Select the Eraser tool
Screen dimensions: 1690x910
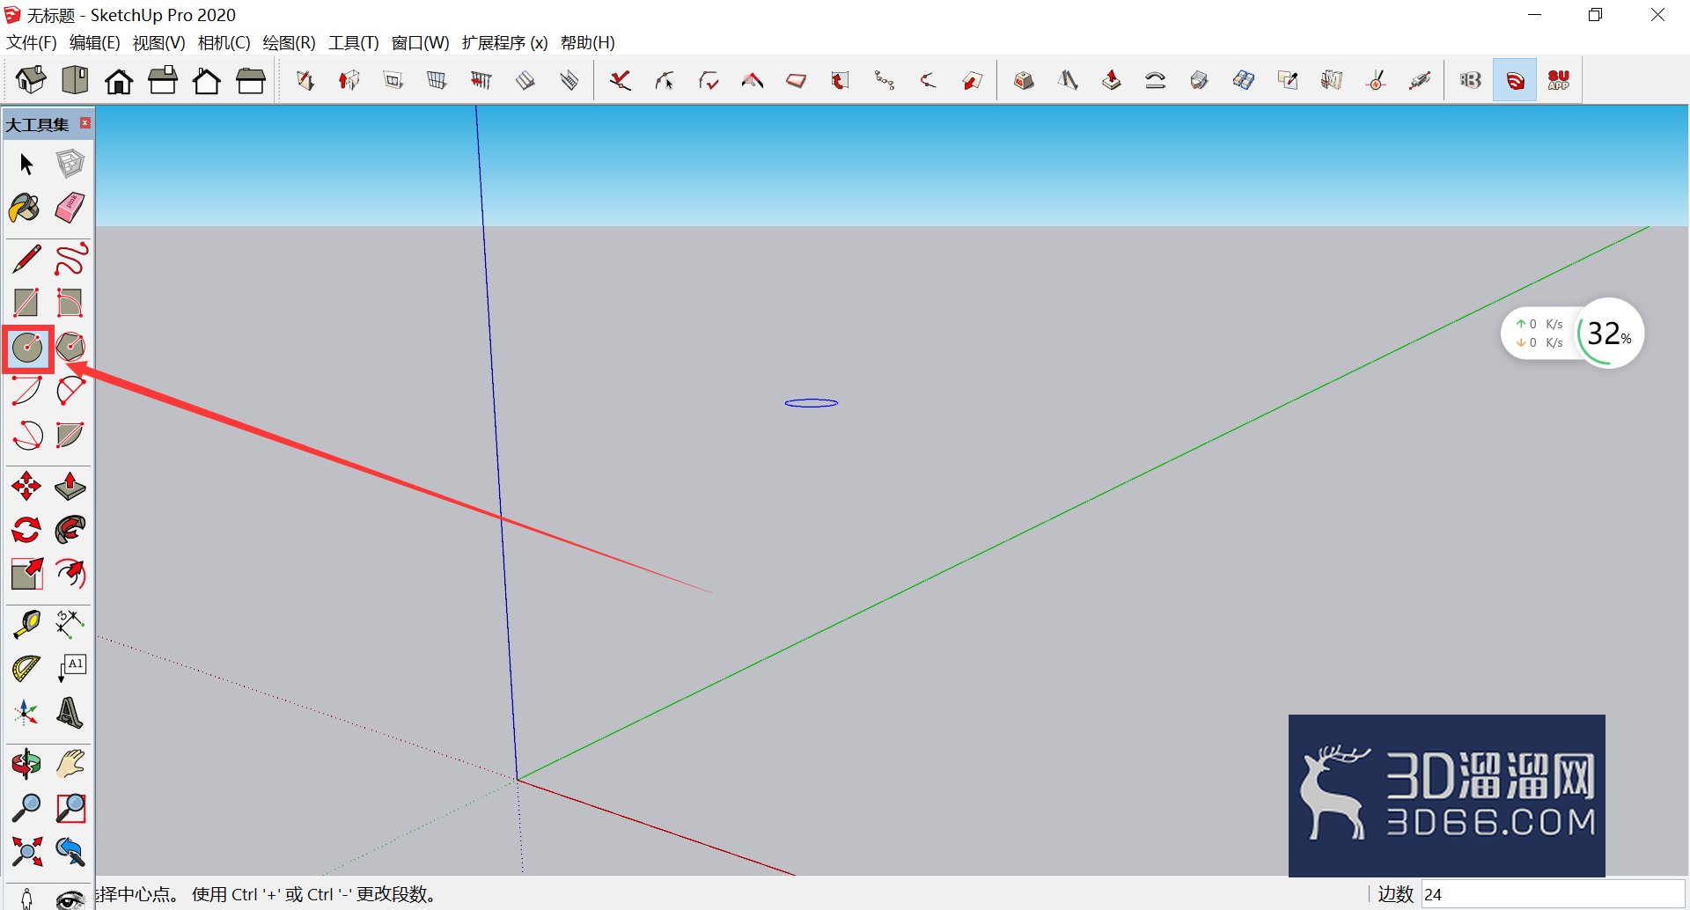[70, 209]
